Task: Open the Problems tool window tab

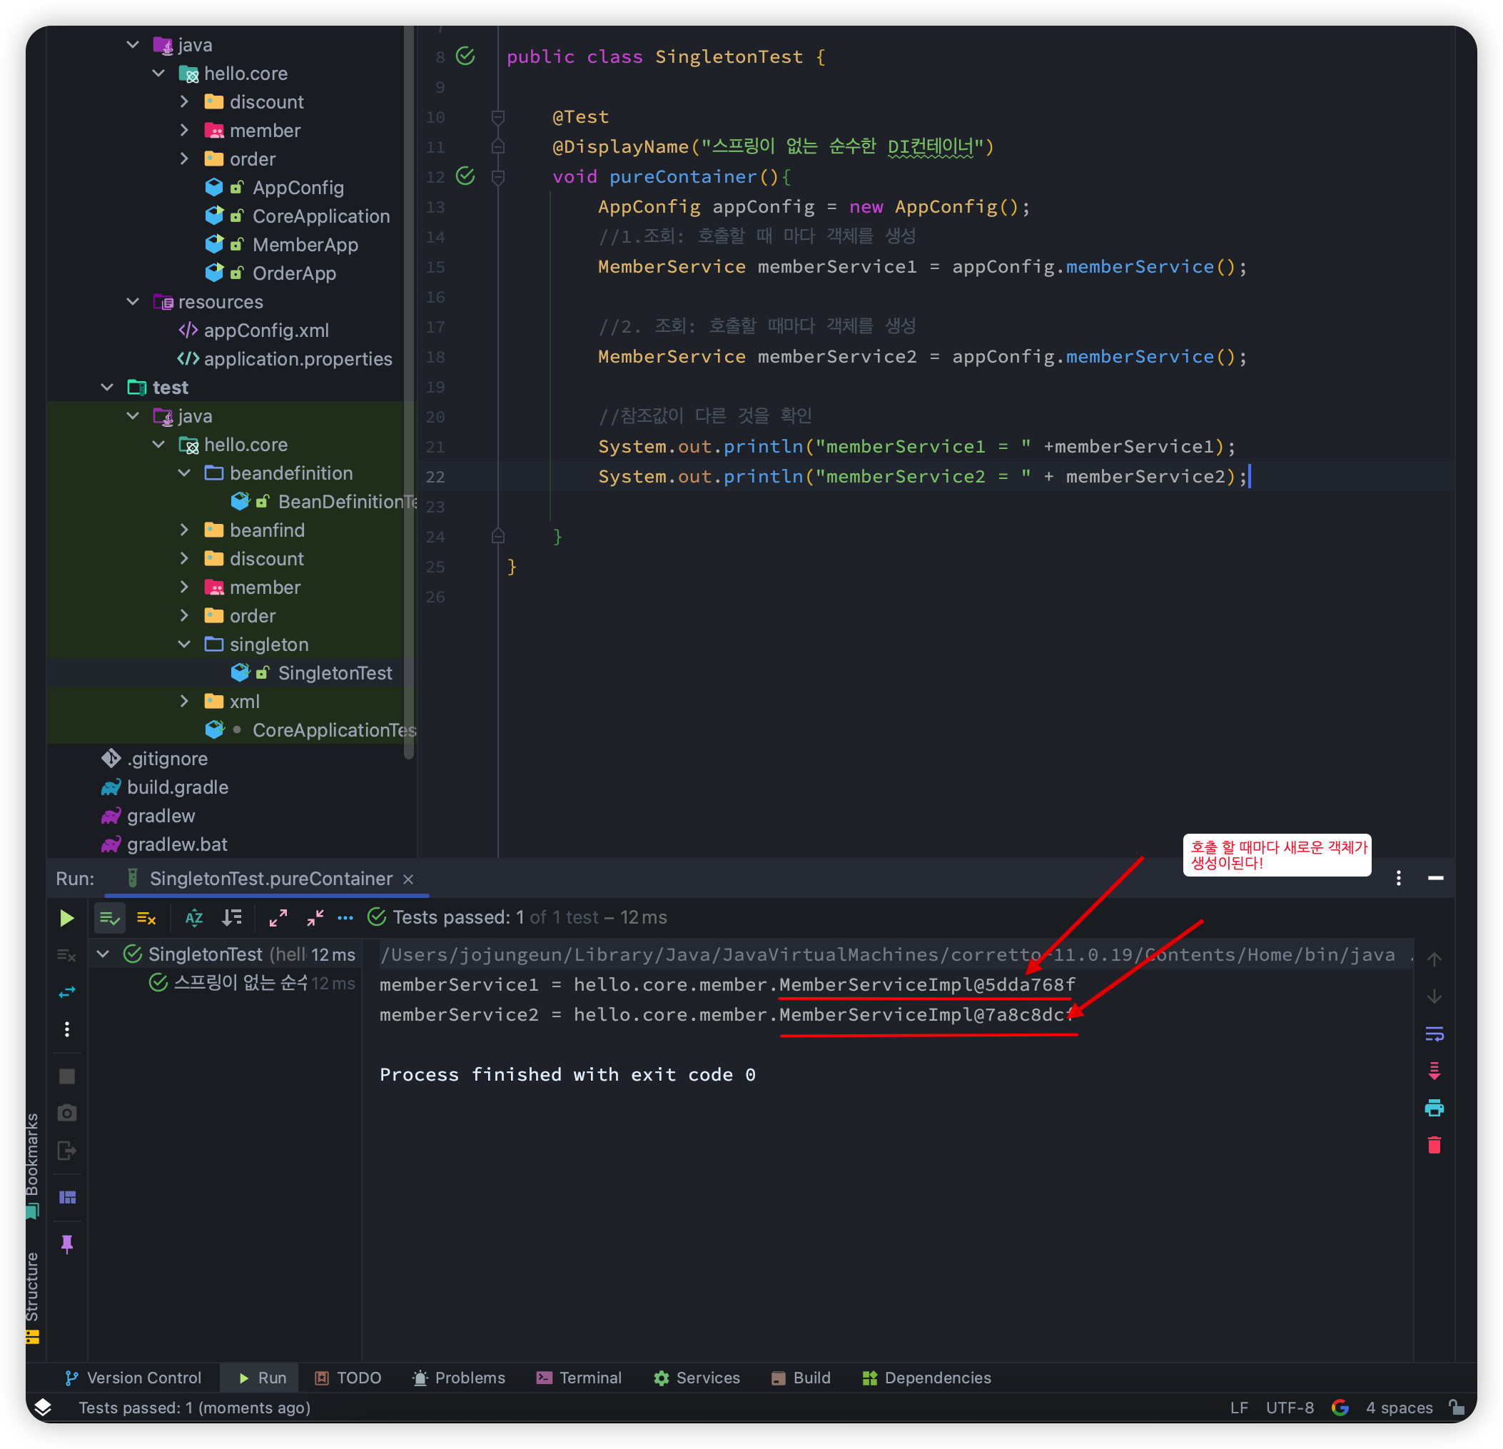Action: (459, 1378)
